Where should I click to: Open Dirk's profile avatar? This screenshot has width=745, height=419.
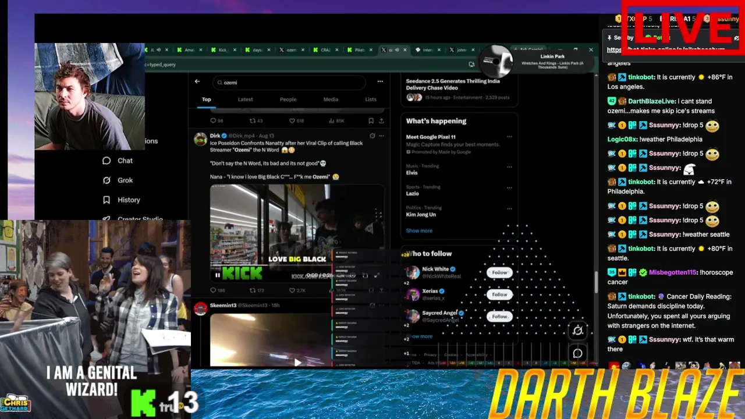coord(200,139)
